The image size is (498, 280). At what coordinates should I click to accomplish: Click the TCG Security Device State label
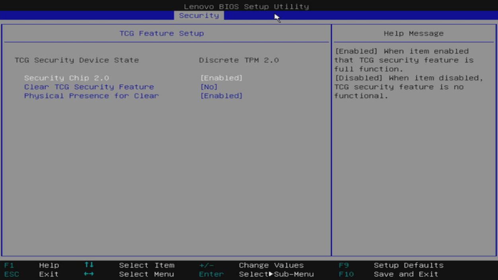(77, 60)
